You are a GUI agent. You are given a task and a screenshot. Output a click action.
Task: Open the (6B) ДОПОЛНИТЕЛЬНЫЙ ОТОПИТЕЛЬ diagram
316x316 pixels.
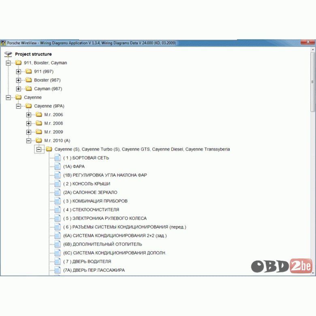pyautogui.click(x=102, y=244)
